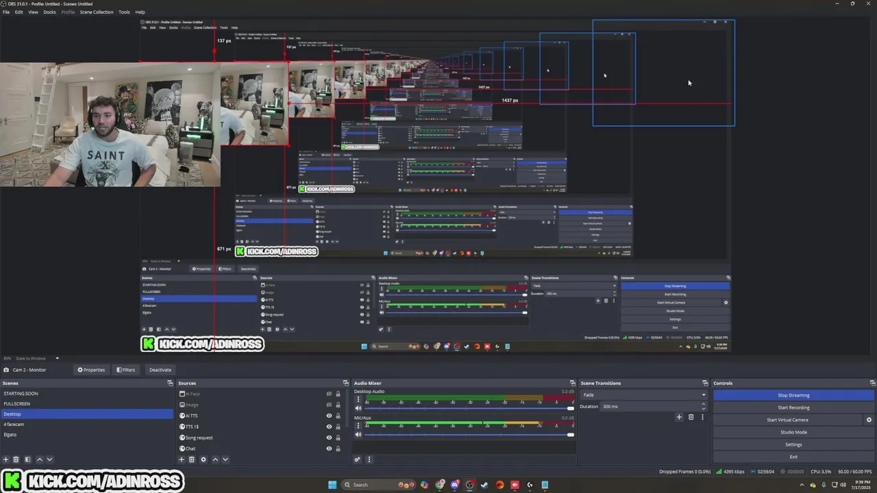Open Steam from the taskbar
The width and height of the screenshot is (877, 493).
pos(484,485)
